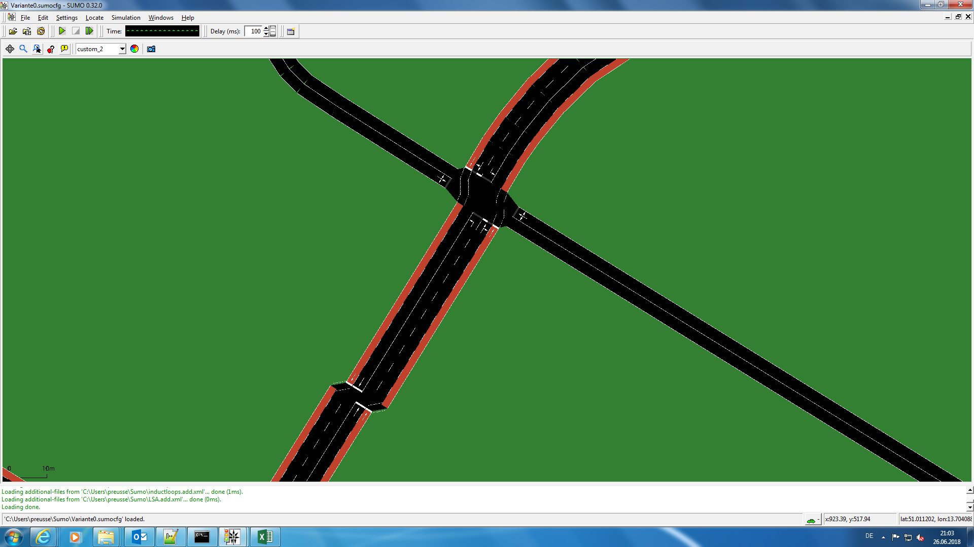Open the custom_2 coloring scheme dropdown
This screenshot has width=974, height=547.
click(x=122, y=49)
